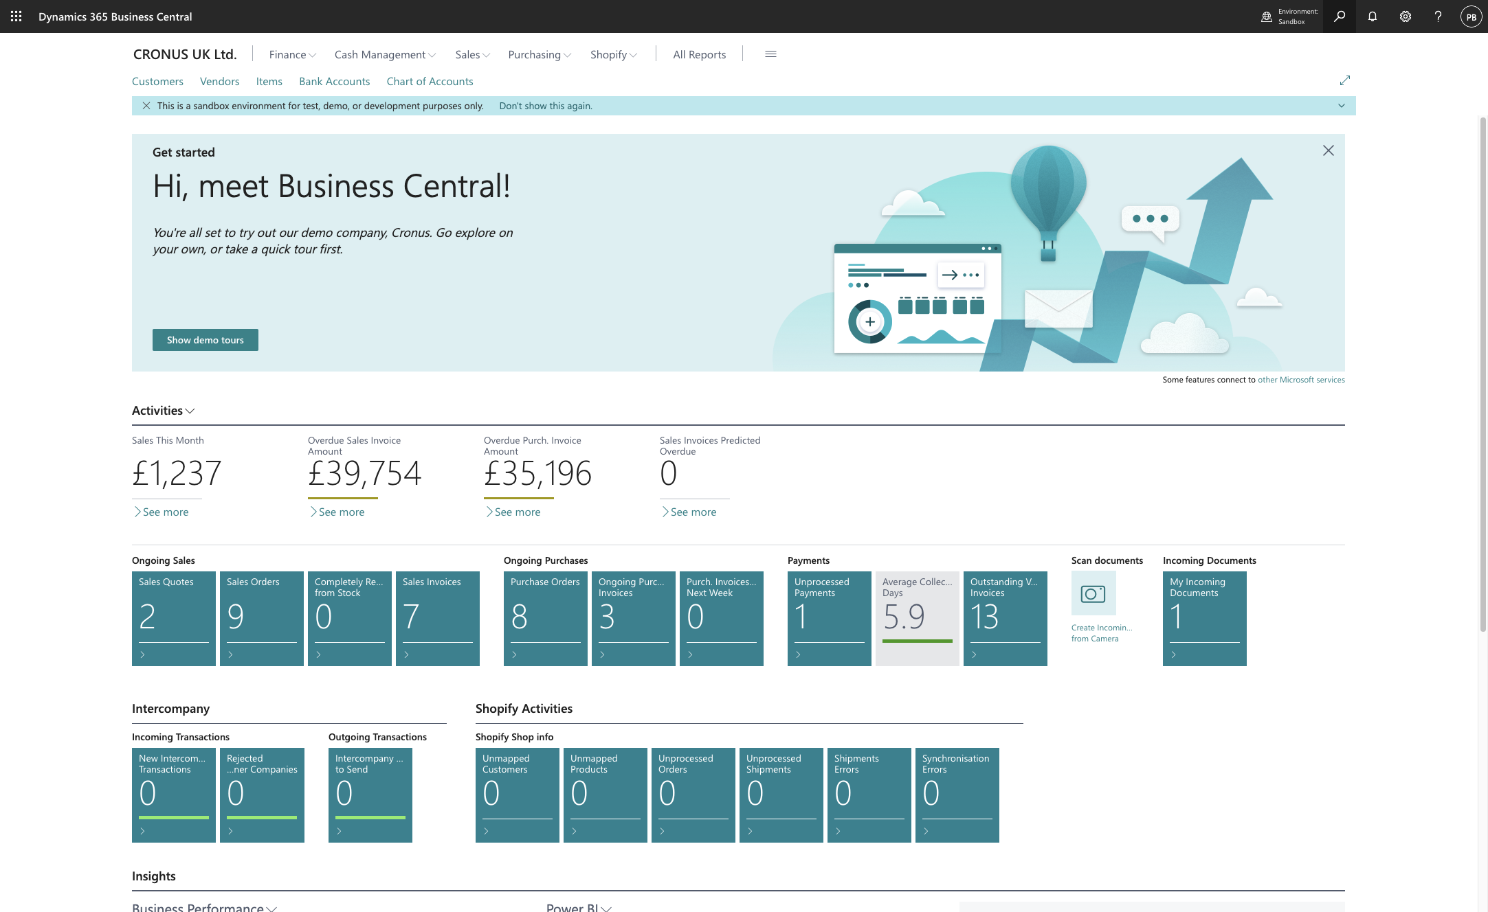
Task: Dismiss the sandbox notification with X
Action: pyautogui.click(x=146, y=106)
